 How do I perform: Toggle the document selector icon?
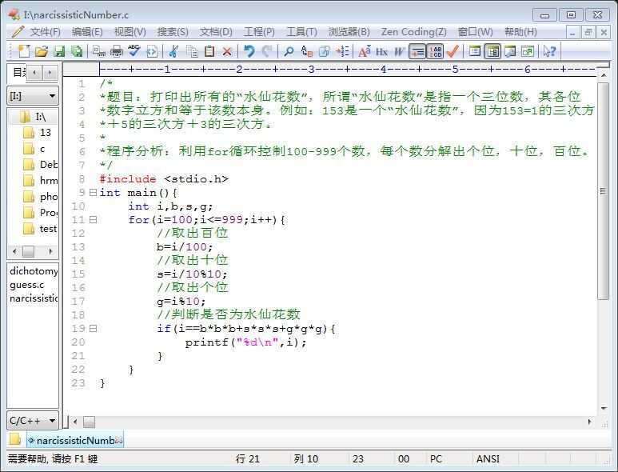pos(475,51)
